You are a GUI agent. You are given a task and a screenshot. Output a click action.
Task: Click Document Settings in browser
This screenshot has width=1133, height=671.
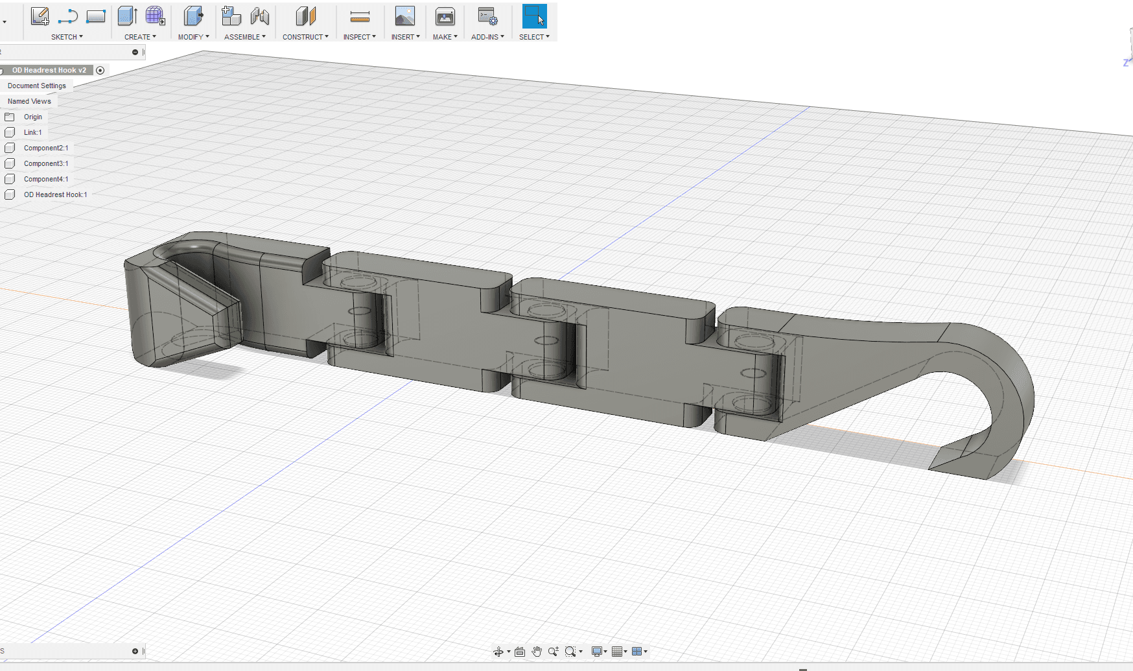tap(37, 86)
